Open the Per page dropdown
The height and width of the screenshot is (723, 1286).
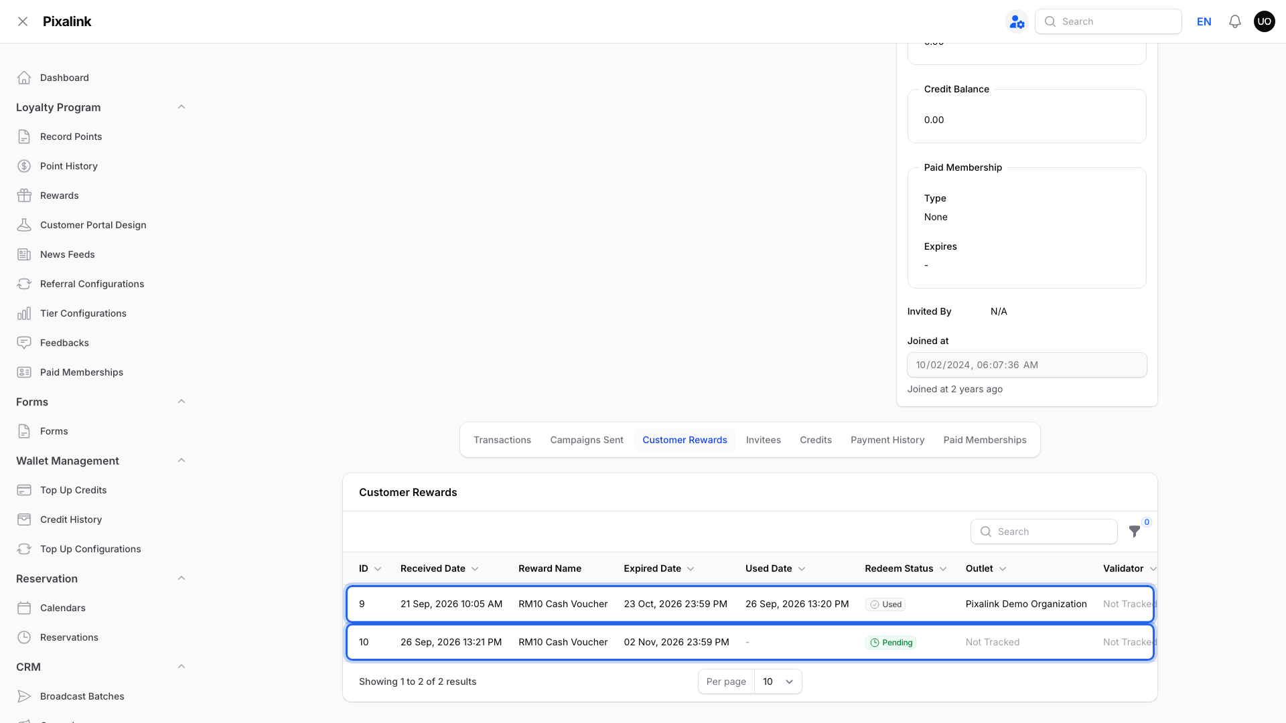(x=778, y=681)
